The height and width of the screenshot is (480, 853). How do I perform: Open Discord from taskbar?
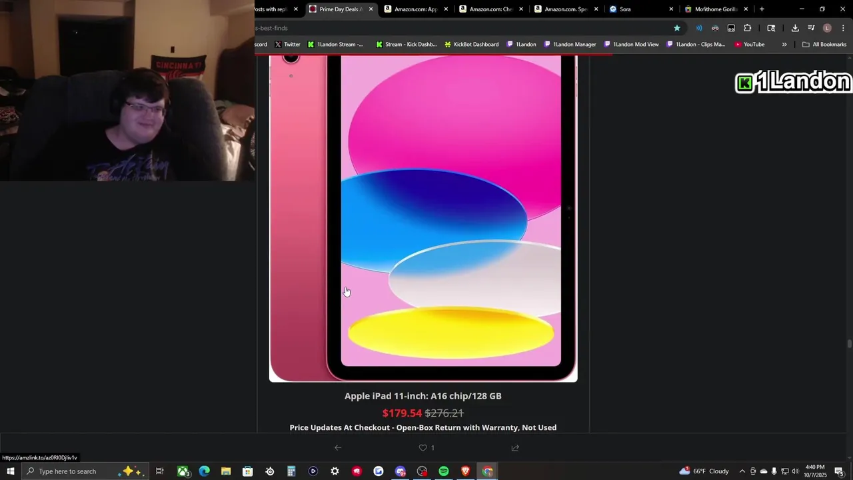tap(401, 471)
